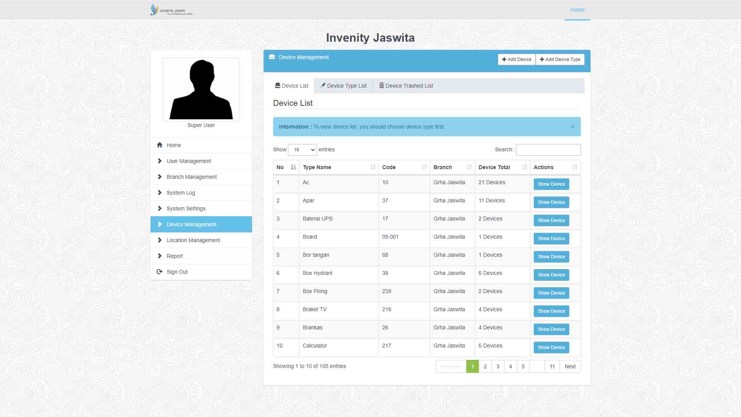Screen dimensions: 741x417
Task: Expand the Report sidebar item
Action: (x=174, y=256)
